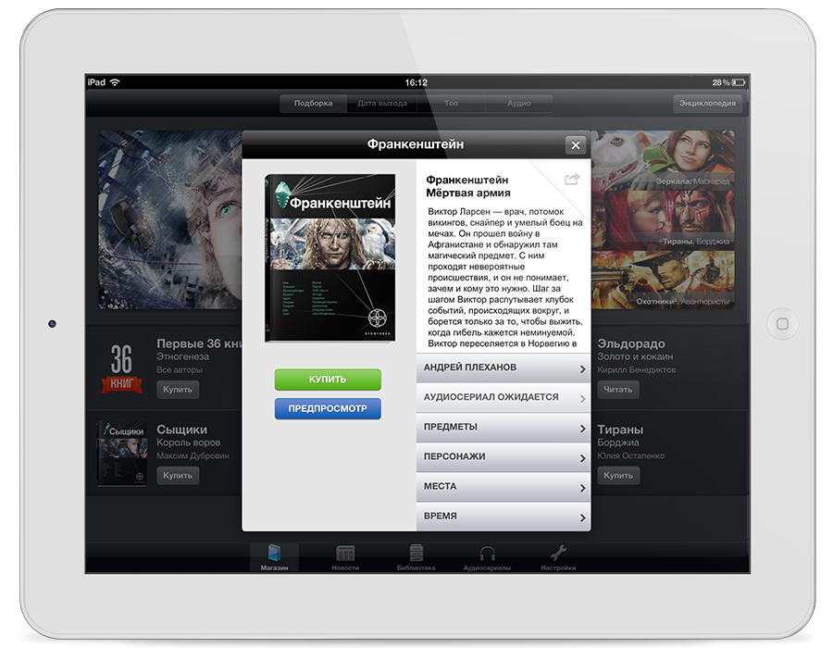Open the Энциклопедия button
The width and height of the screenshot is (833, 648).
[708, 104]
